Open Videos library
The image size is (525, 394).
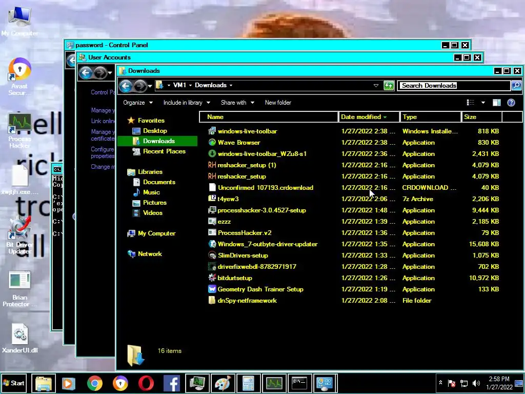coord(148,213)
